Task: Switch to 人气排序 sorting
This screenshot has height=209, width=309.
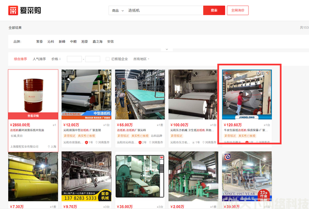Action: click(x=39, y=59)
